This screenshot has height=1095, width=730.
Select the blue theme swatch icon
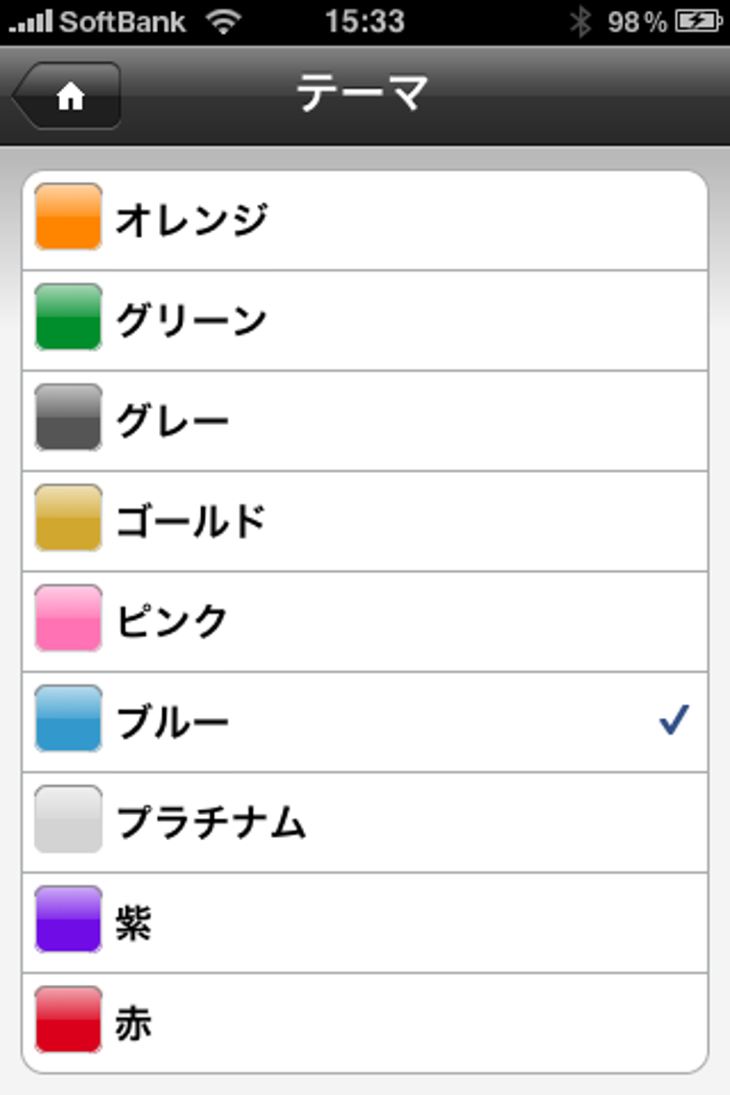tap(68, 718)
